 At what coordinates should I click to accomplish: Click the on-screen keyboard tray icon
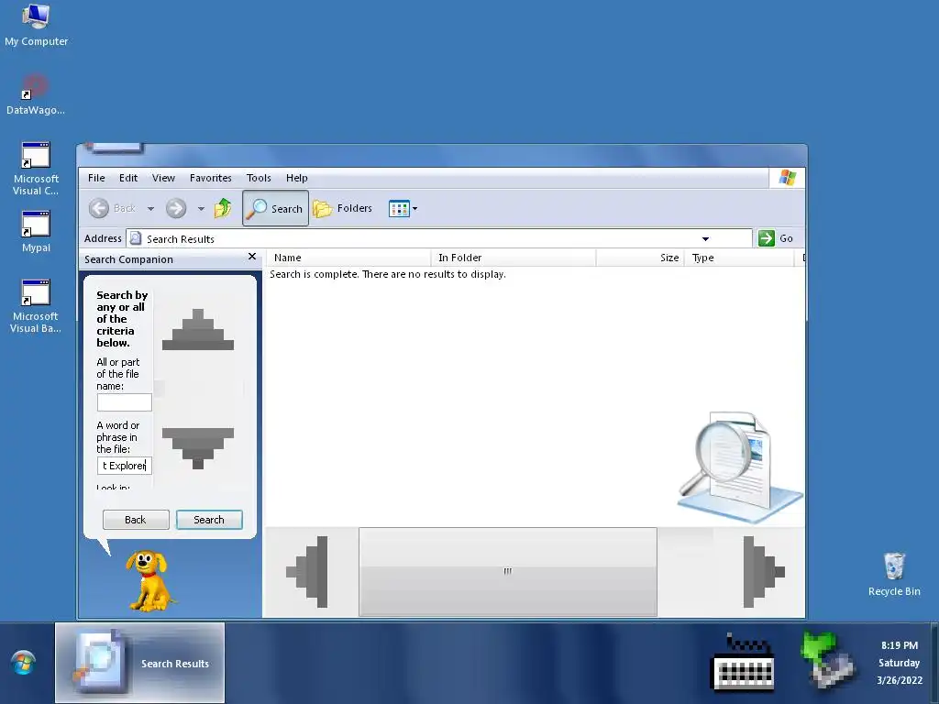point(743,663)
